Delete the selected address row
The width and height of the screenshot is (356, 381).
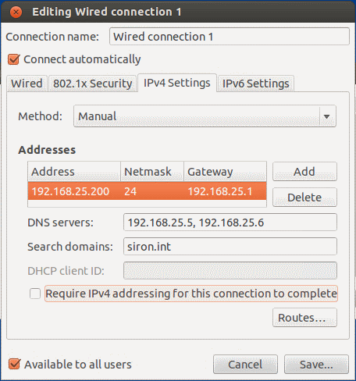click(x=304, y=198)
